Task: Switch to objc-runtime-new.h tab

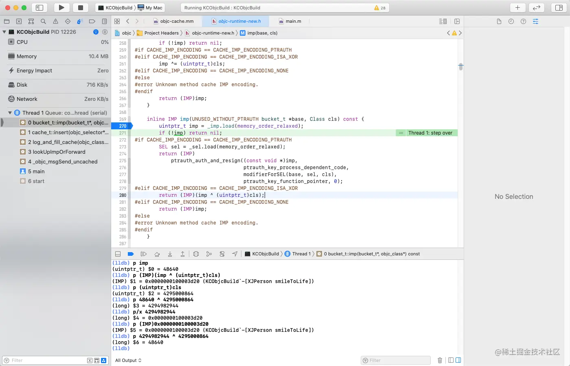Action: click(236, 21)
